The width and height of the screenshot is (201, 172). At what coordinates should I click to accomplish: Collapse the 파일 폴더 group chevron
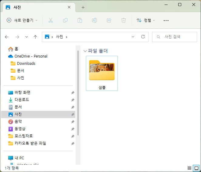tap(85, 51)
